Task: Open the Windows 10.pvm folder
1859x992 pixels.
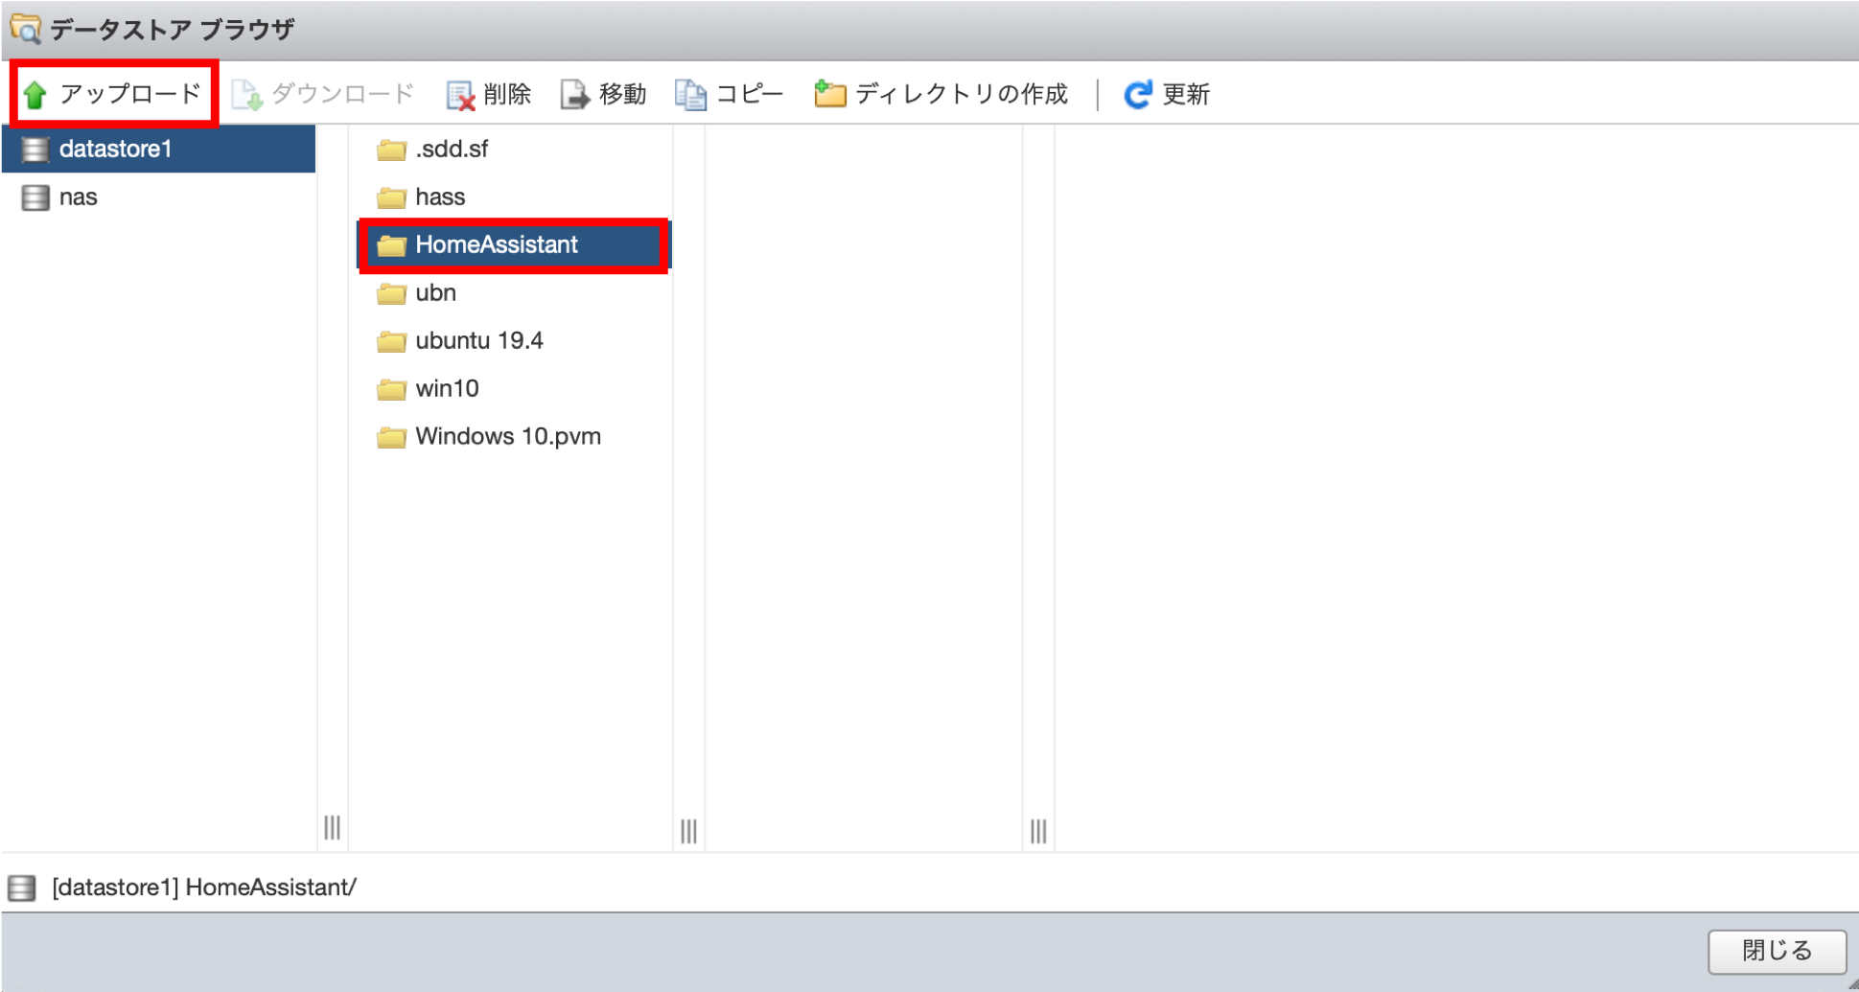Action: point(506,436)
